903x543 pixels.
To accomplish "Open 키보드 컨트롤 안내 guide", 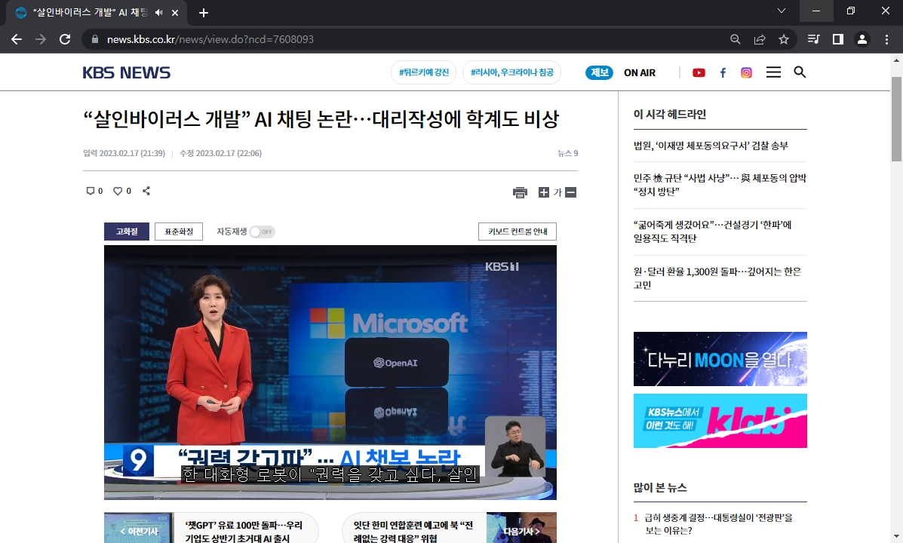I will pos(518,232).
